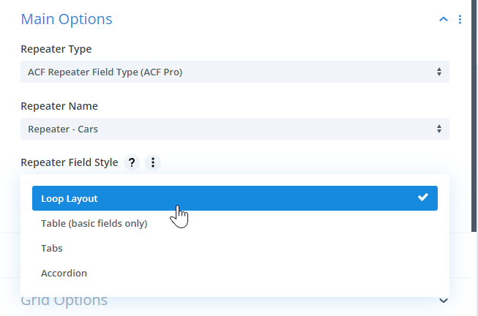Open Repeater Field Style three-dot options

click(x=152, y=162)
